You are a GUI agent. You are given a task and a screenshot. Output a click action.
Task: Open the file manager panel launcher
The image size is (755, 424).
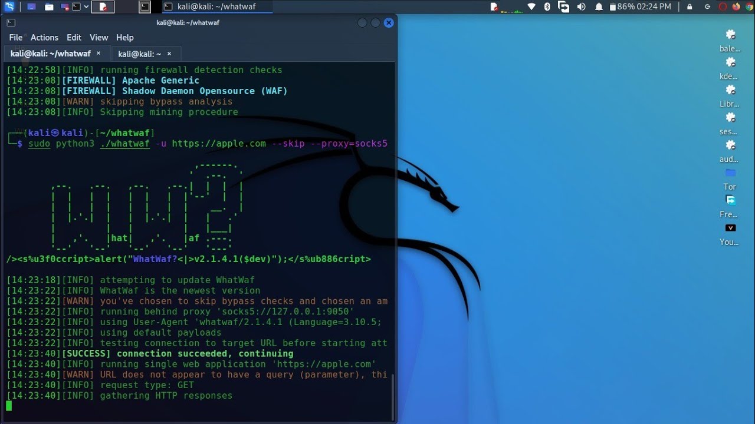point(49,6)
